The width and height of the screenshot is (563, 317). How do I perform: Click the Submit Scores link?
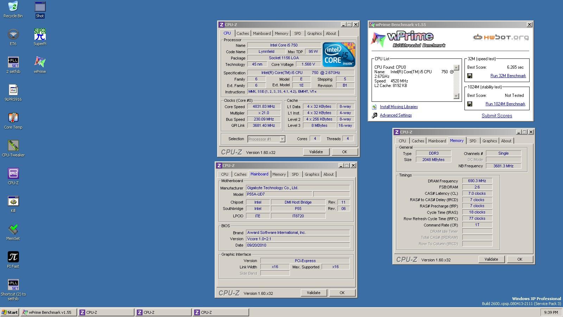(497, 116)
